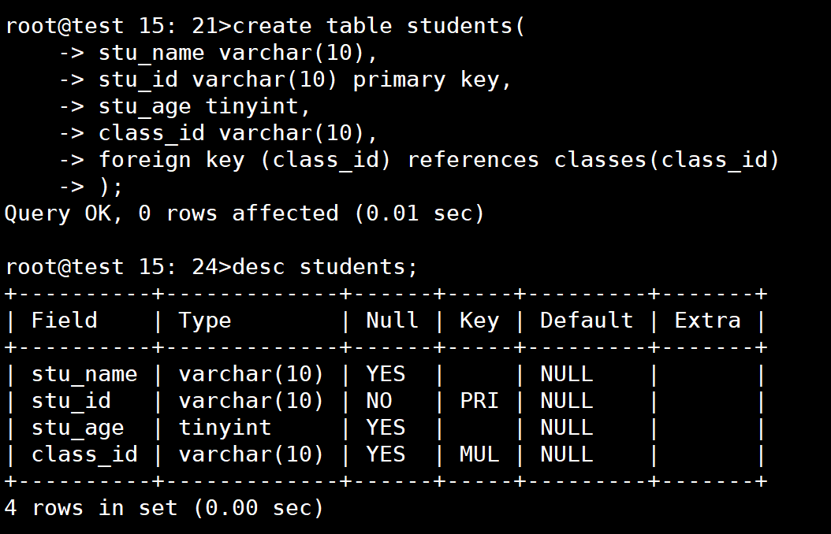
Task: Click the 'PRI' key value for stu_id
Action: (479, 401)
